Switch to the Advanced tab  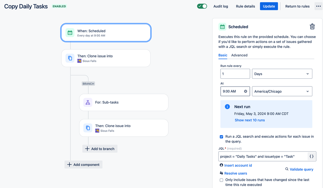coord(239,55)
